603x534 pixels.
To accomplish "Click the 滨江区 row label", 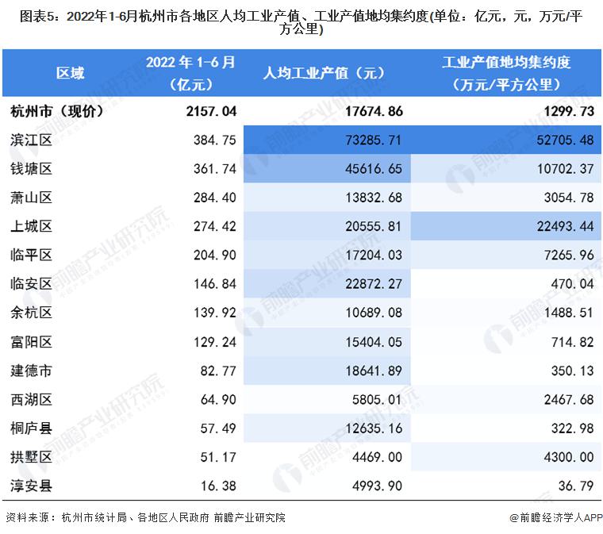I will click(x=33, y=140).
